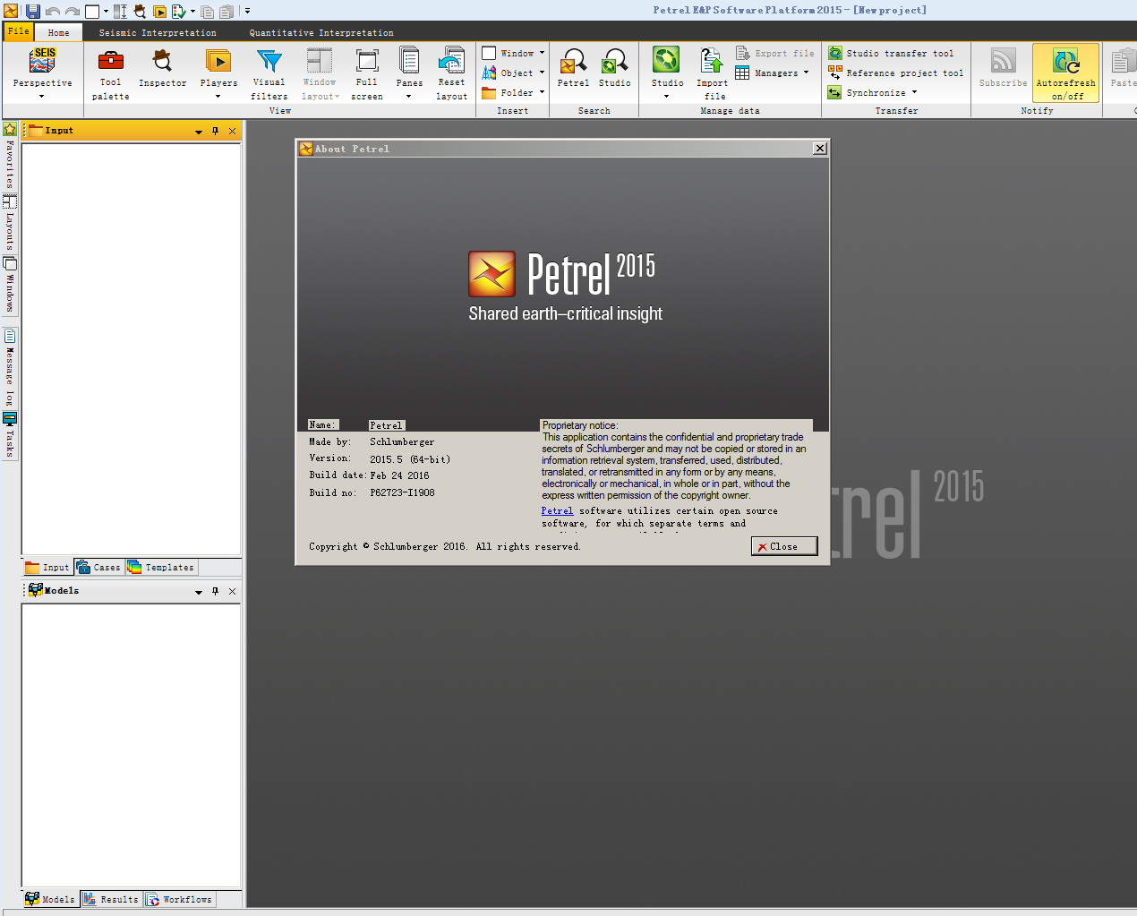This screenshot has width=1137, height=916.
Task: Open the Insert Folder dropdown
Action: pyautogui.click(x=513, y=92)
